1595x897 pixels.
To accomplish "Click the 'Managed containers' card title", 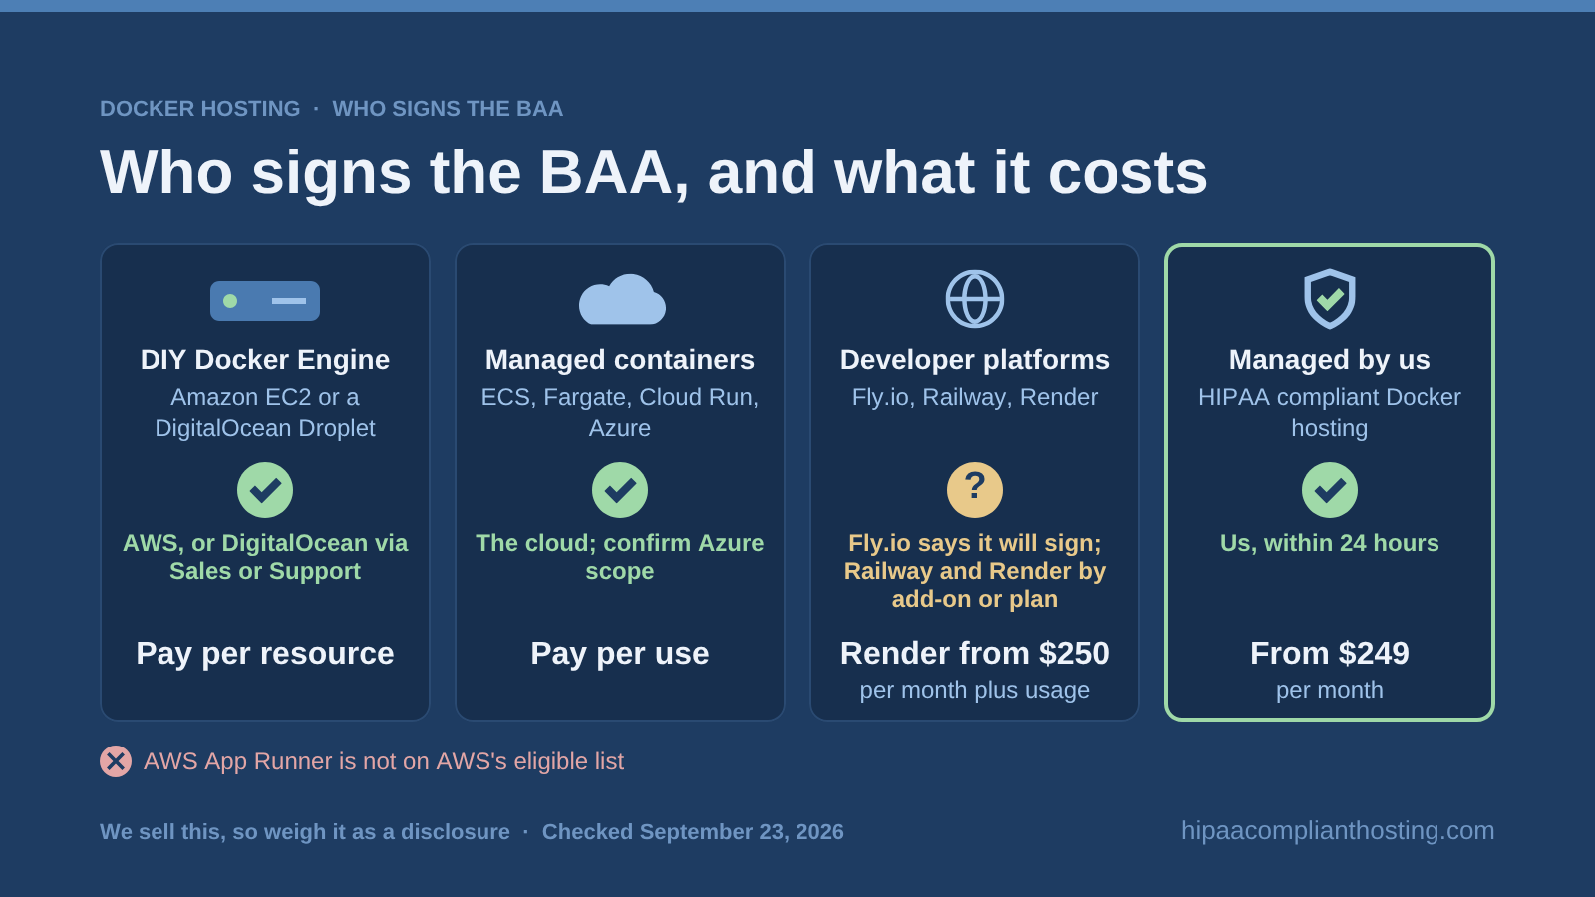I will click(620, 360).
